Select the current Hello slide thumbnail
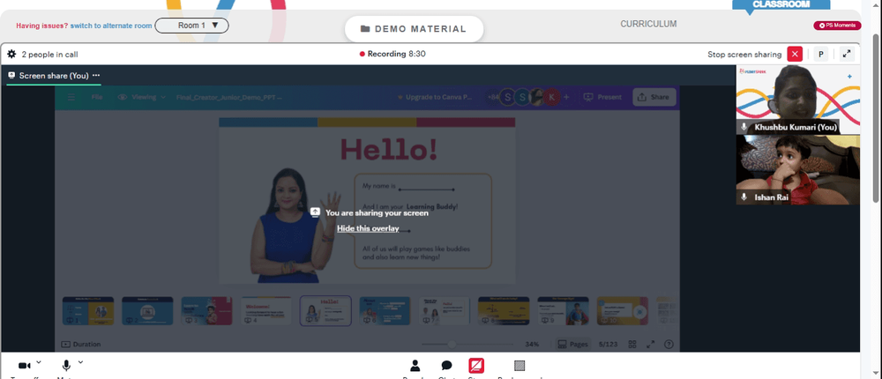 pos(325,311)
